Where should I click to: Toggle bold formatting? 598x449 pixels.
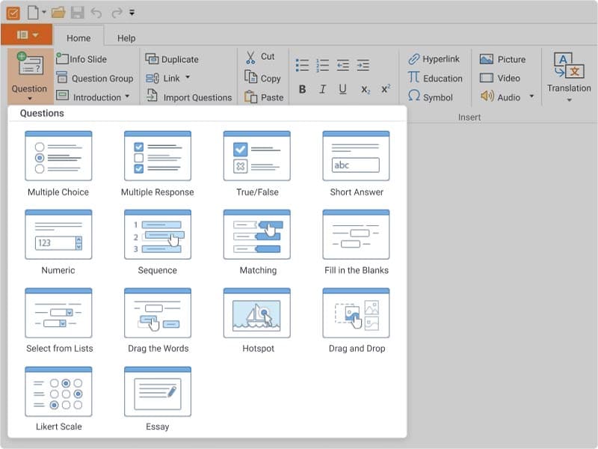[x=302, y=88]
